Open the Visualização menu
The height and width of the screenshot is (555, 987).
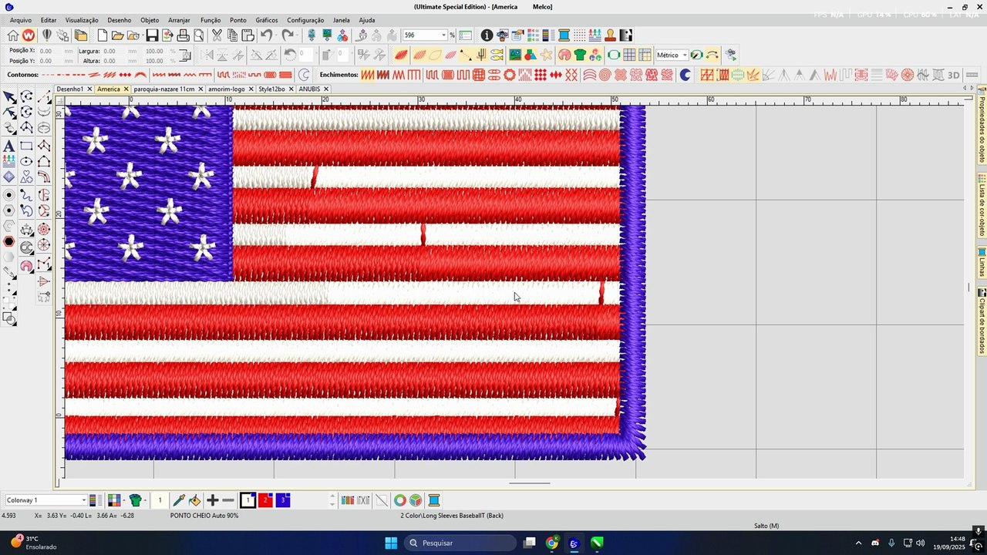click(82, 20)
